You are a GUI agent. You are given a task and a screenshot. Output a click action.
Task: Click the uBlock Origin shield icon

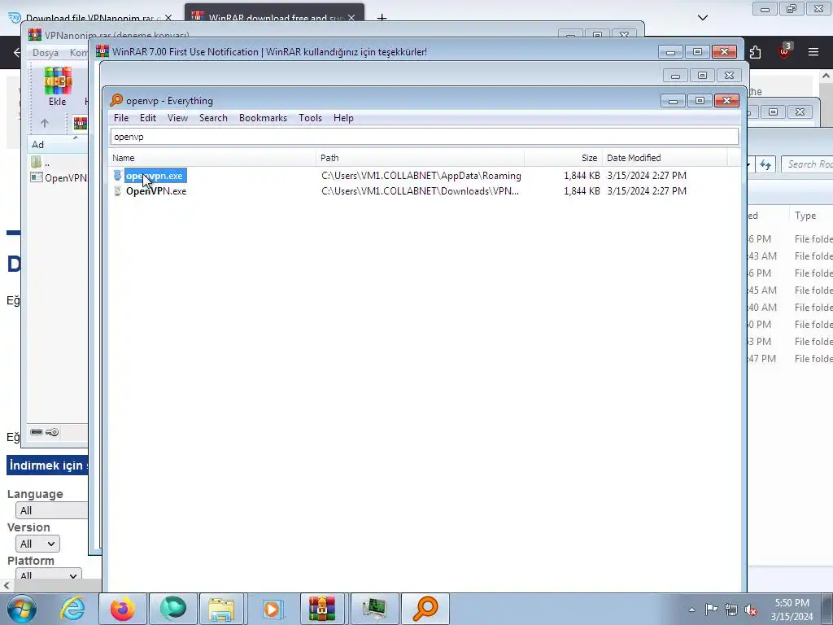784,51
